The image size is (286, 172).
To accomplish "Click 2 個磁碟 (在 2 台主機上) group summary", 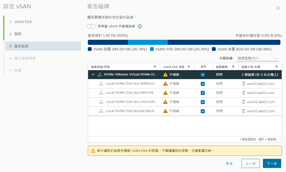I will point(260,75).
